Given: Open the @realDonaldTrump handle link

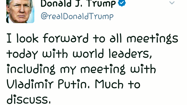Looking at the screenshot, I should pos(77,16).
